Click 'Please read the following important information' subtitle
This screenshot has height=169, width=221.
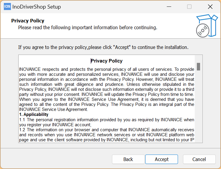click(88, 27)
